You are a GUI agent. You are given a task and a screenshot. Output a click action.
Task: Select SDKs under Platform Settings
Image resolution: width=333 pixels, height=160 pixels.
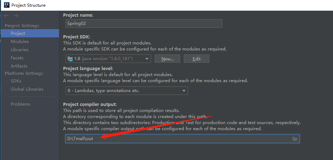pyautogui.click(x=16, y=81)
